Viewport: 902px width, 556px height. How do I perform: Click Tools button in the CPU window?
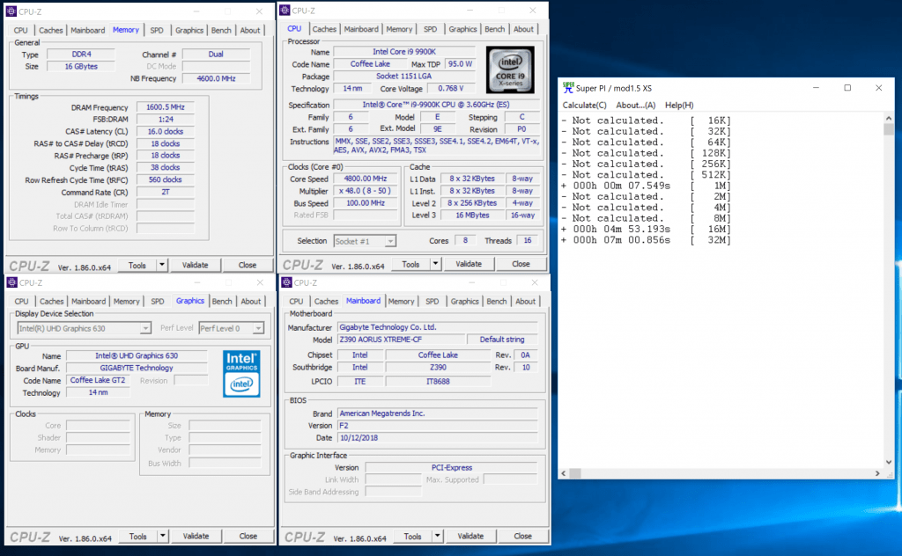(x=410, y=264)
